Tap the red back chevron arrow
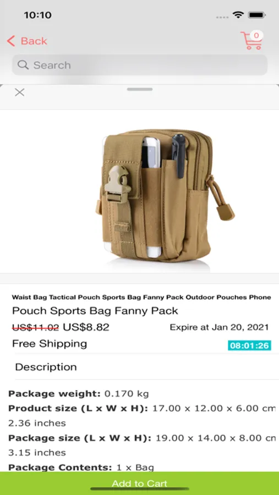This screenshot has width=279, height=495. coord(11,41)
